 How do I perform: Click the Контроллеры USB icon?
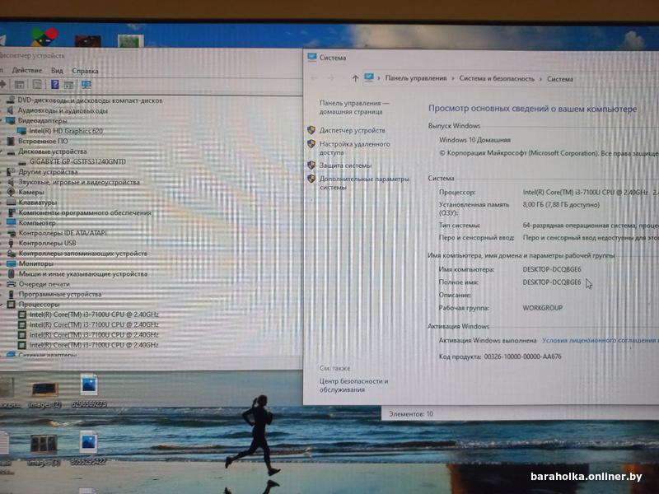point(12,243)
